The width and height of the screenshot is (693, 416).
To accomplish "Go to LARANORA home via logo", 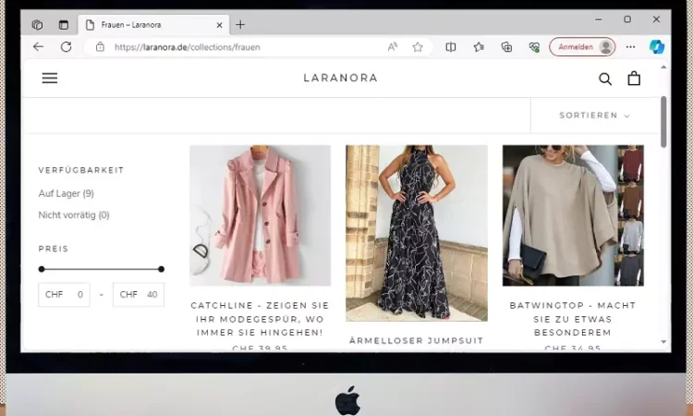I will point(341,78).
